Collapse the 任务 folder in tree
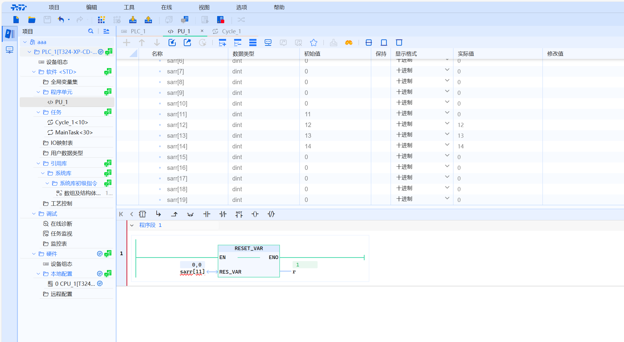The width and height of the screenshot is (624, 342). point(38,112)
